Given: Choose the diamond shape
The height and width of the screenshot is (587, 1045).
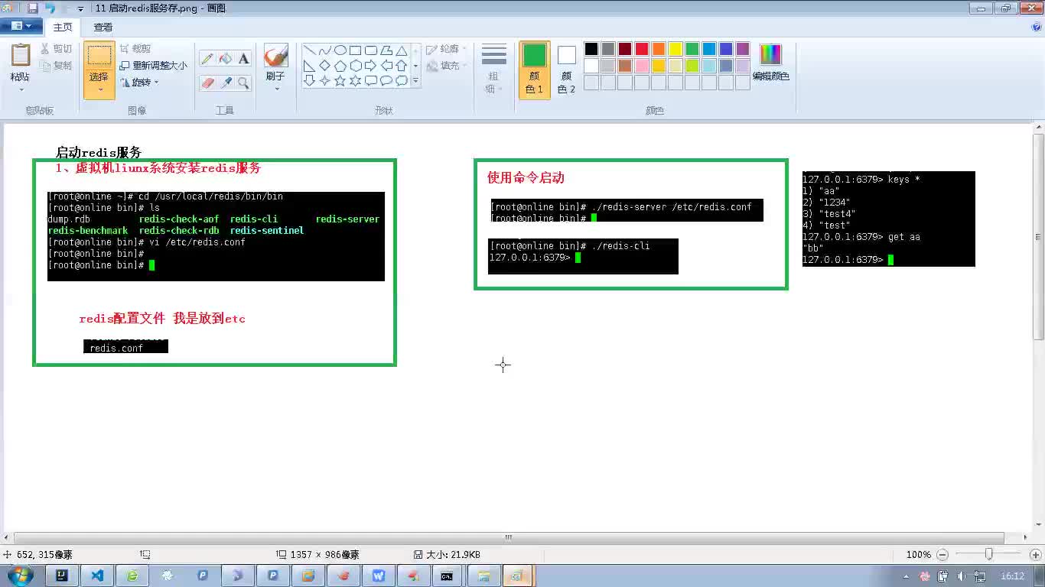Looking at the screenshot, I should 325,66.
